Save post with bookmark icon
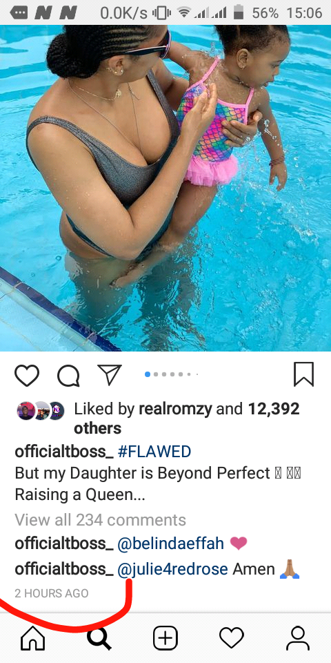 click(304, 374)
